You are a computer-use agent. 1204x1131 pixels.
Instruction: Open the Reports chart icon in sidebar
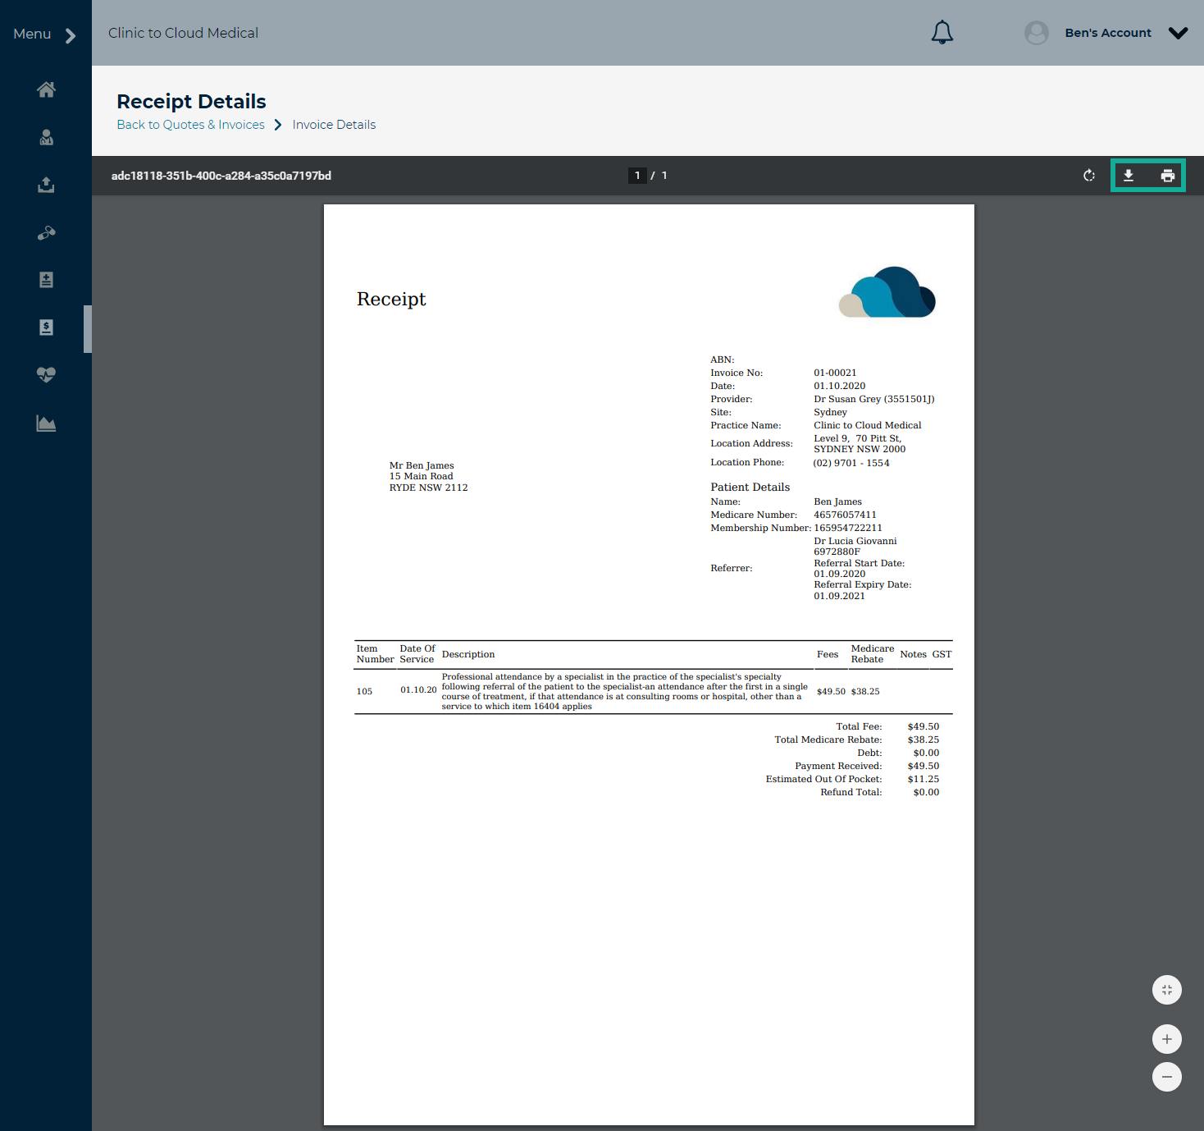(46, 423)
